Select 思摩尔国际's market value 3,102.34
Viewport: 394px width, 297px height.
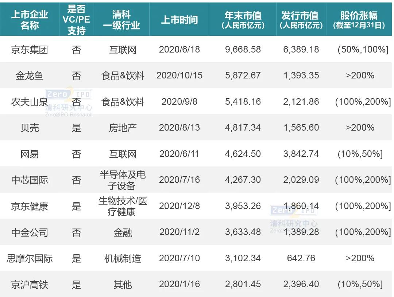243,258
